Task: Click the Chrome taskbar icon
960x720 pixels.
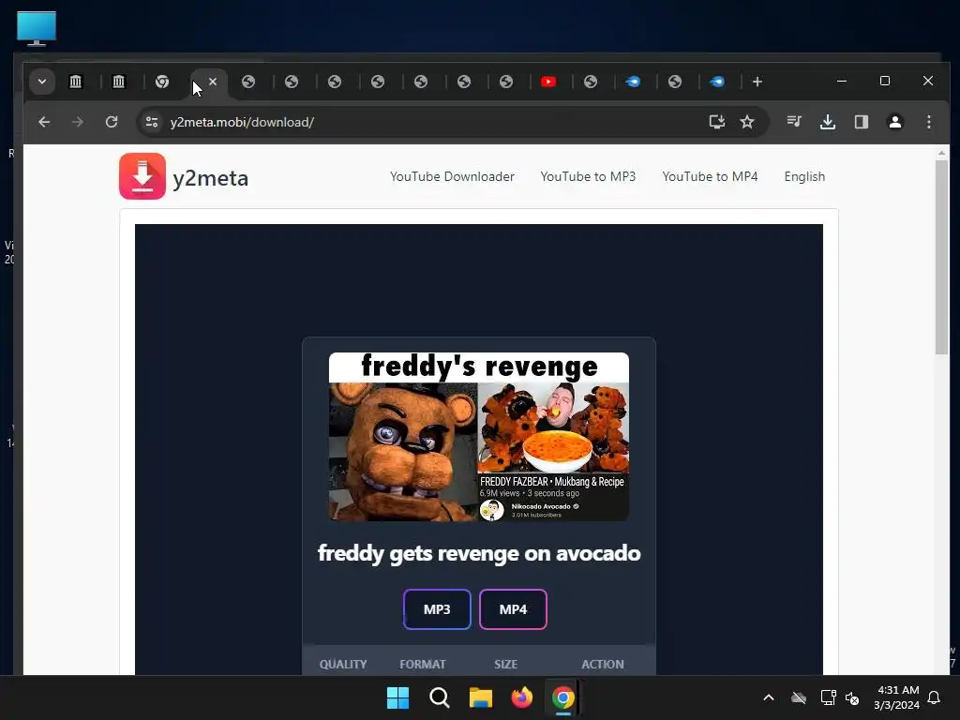Action: (563, 697)
